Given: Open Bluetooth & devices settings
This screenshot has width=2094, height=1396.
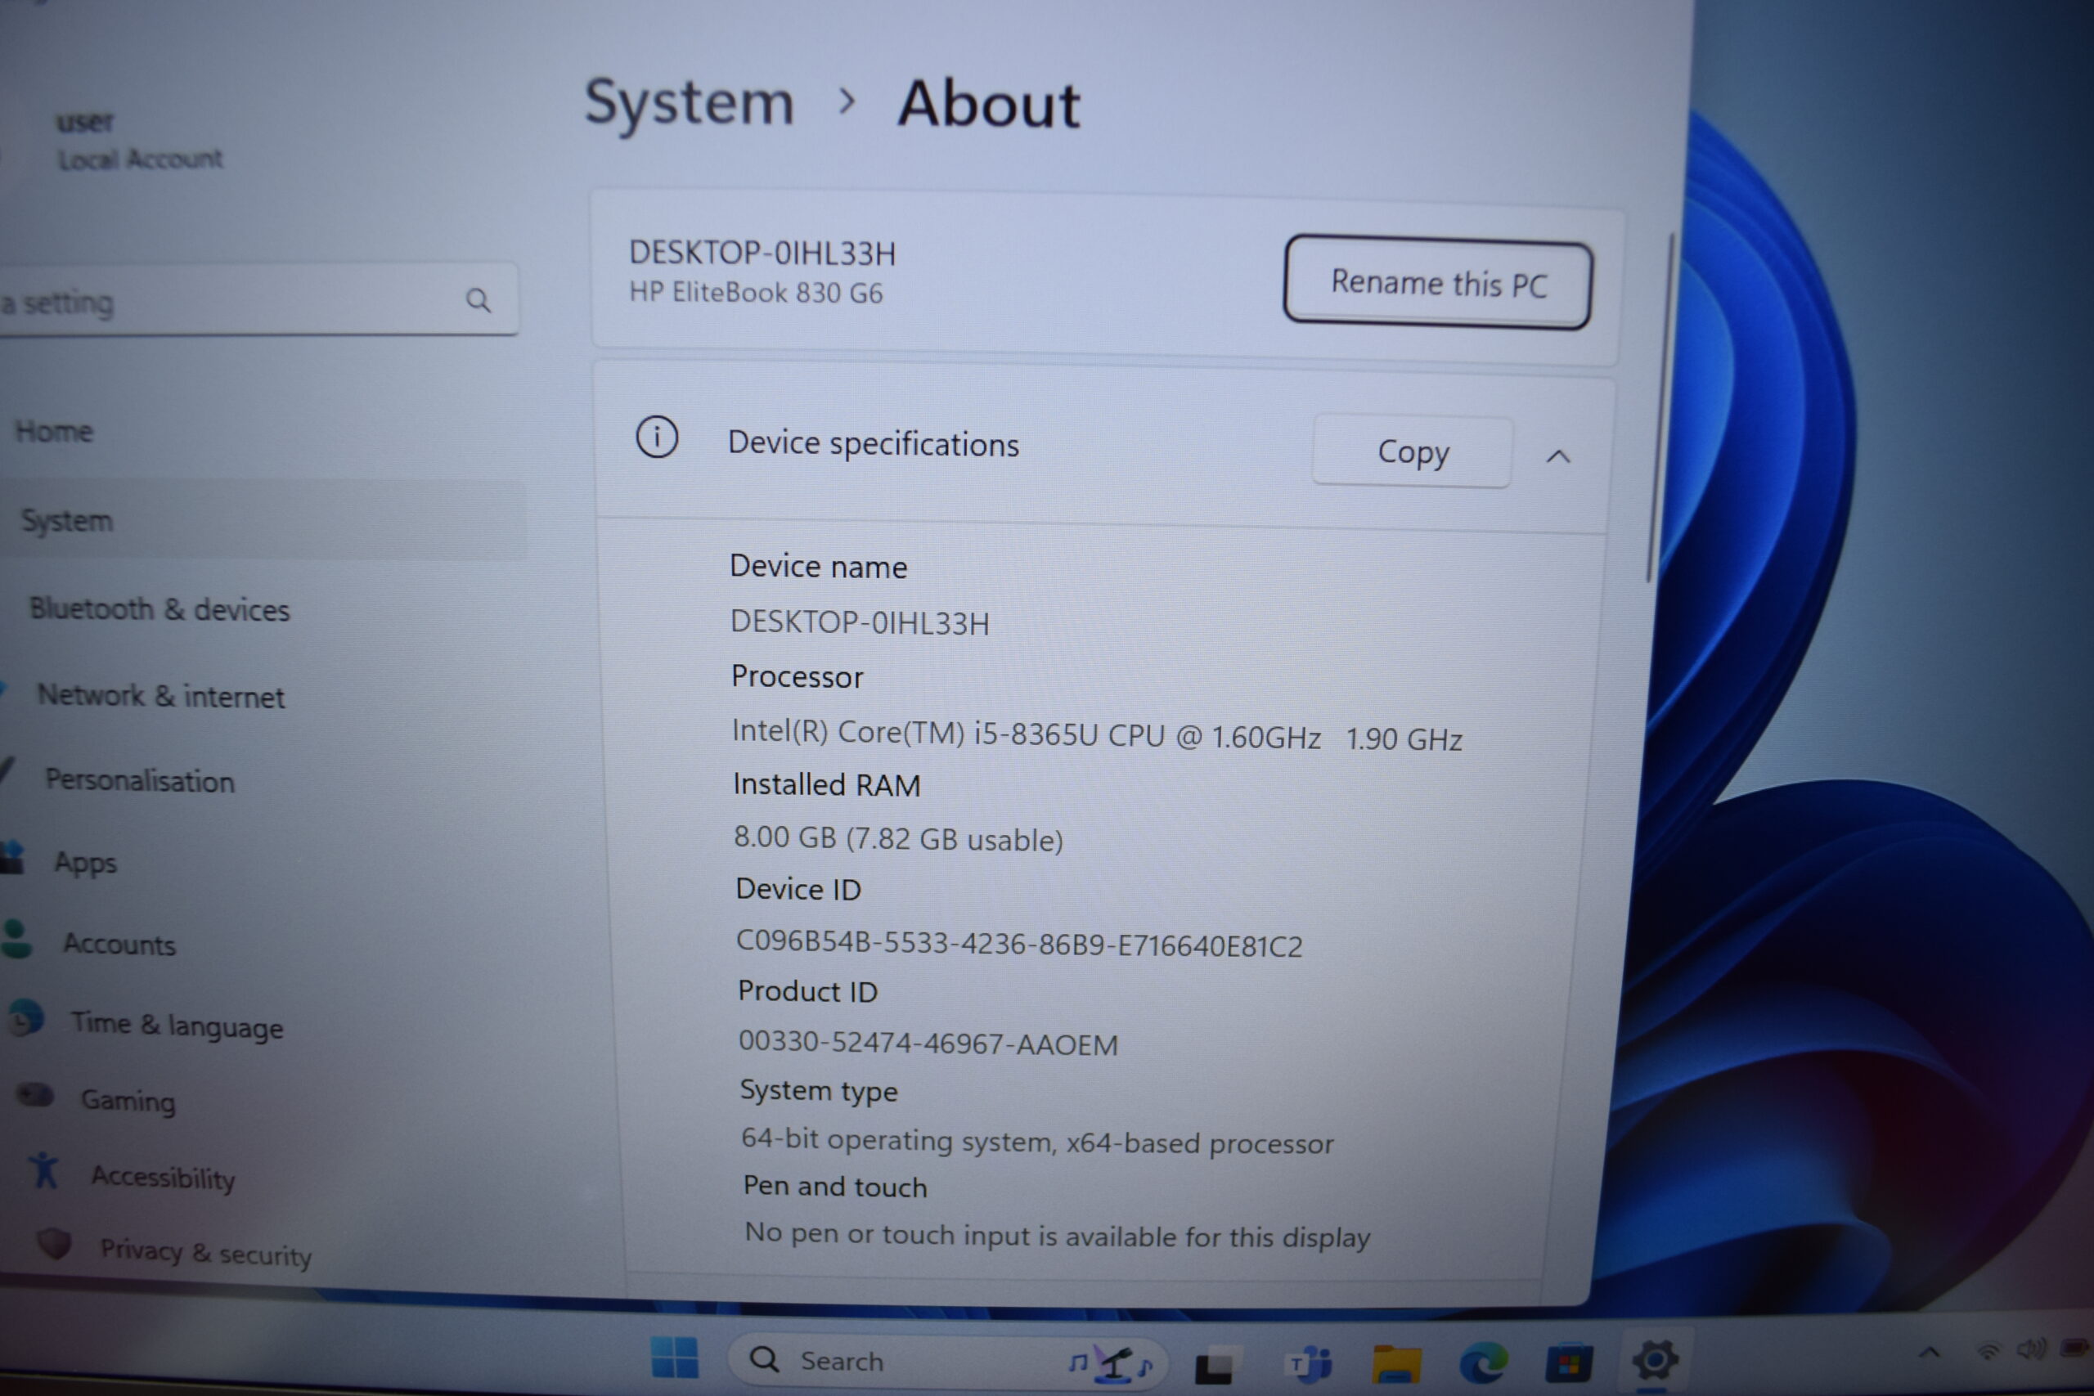Looking at the screenshot, I should [x=160, y=610].
